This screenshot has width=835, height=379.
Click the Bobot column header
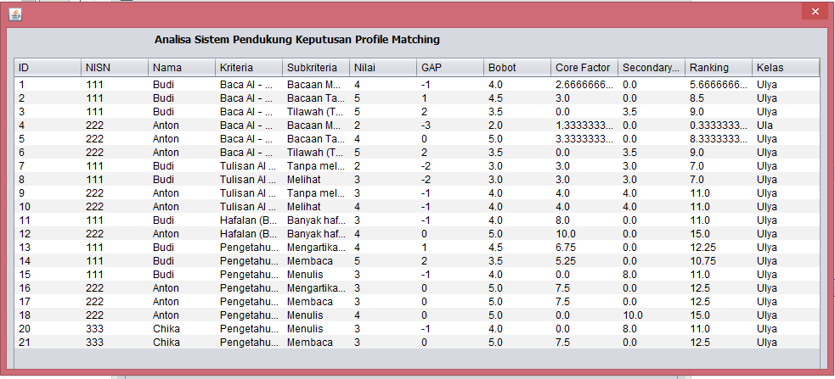click(x=517, y=68)
